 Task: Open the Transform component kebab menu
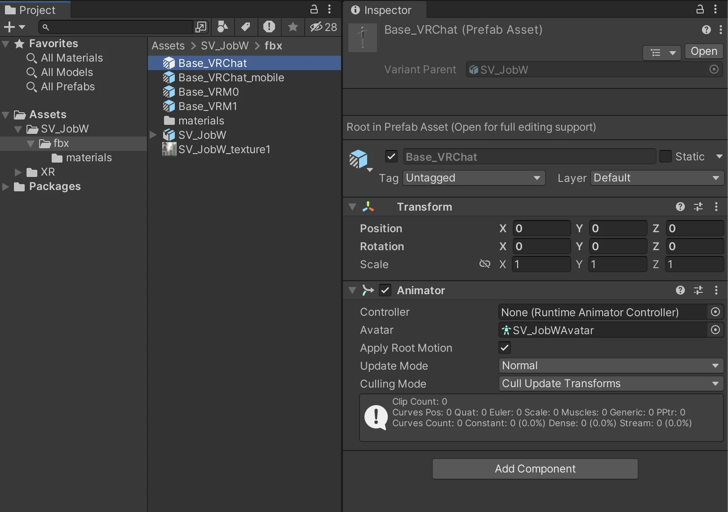[716, 207]
